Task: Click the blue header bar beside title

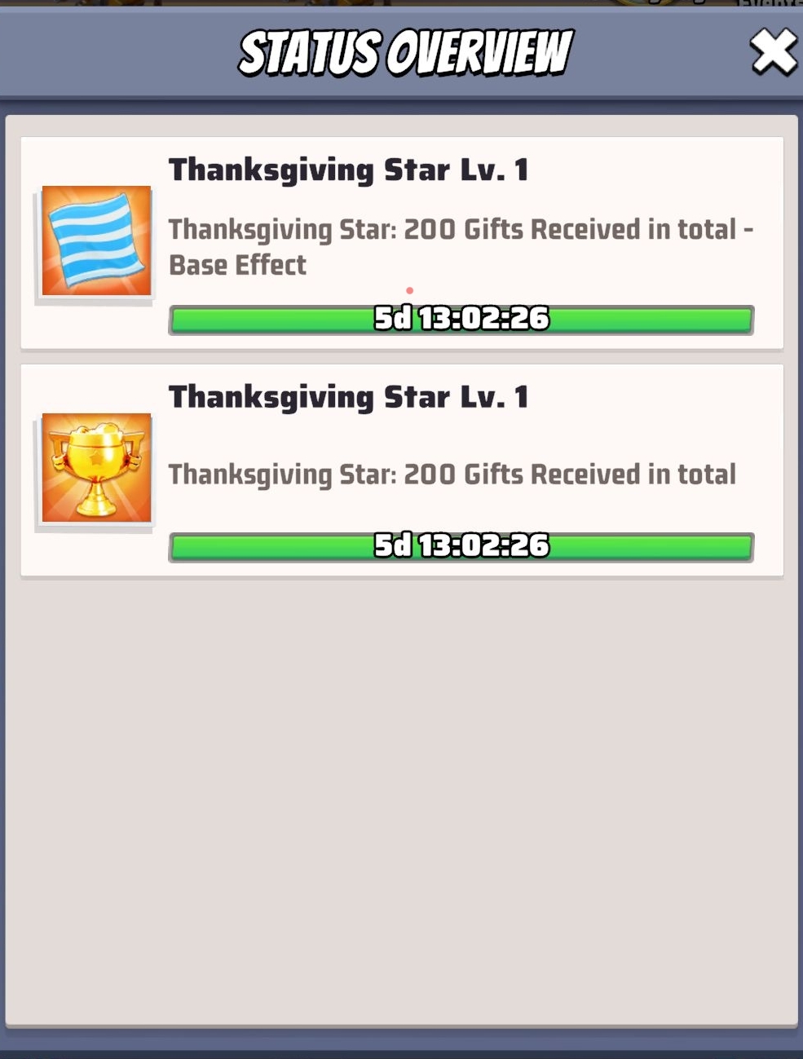Action: point(122,53)
